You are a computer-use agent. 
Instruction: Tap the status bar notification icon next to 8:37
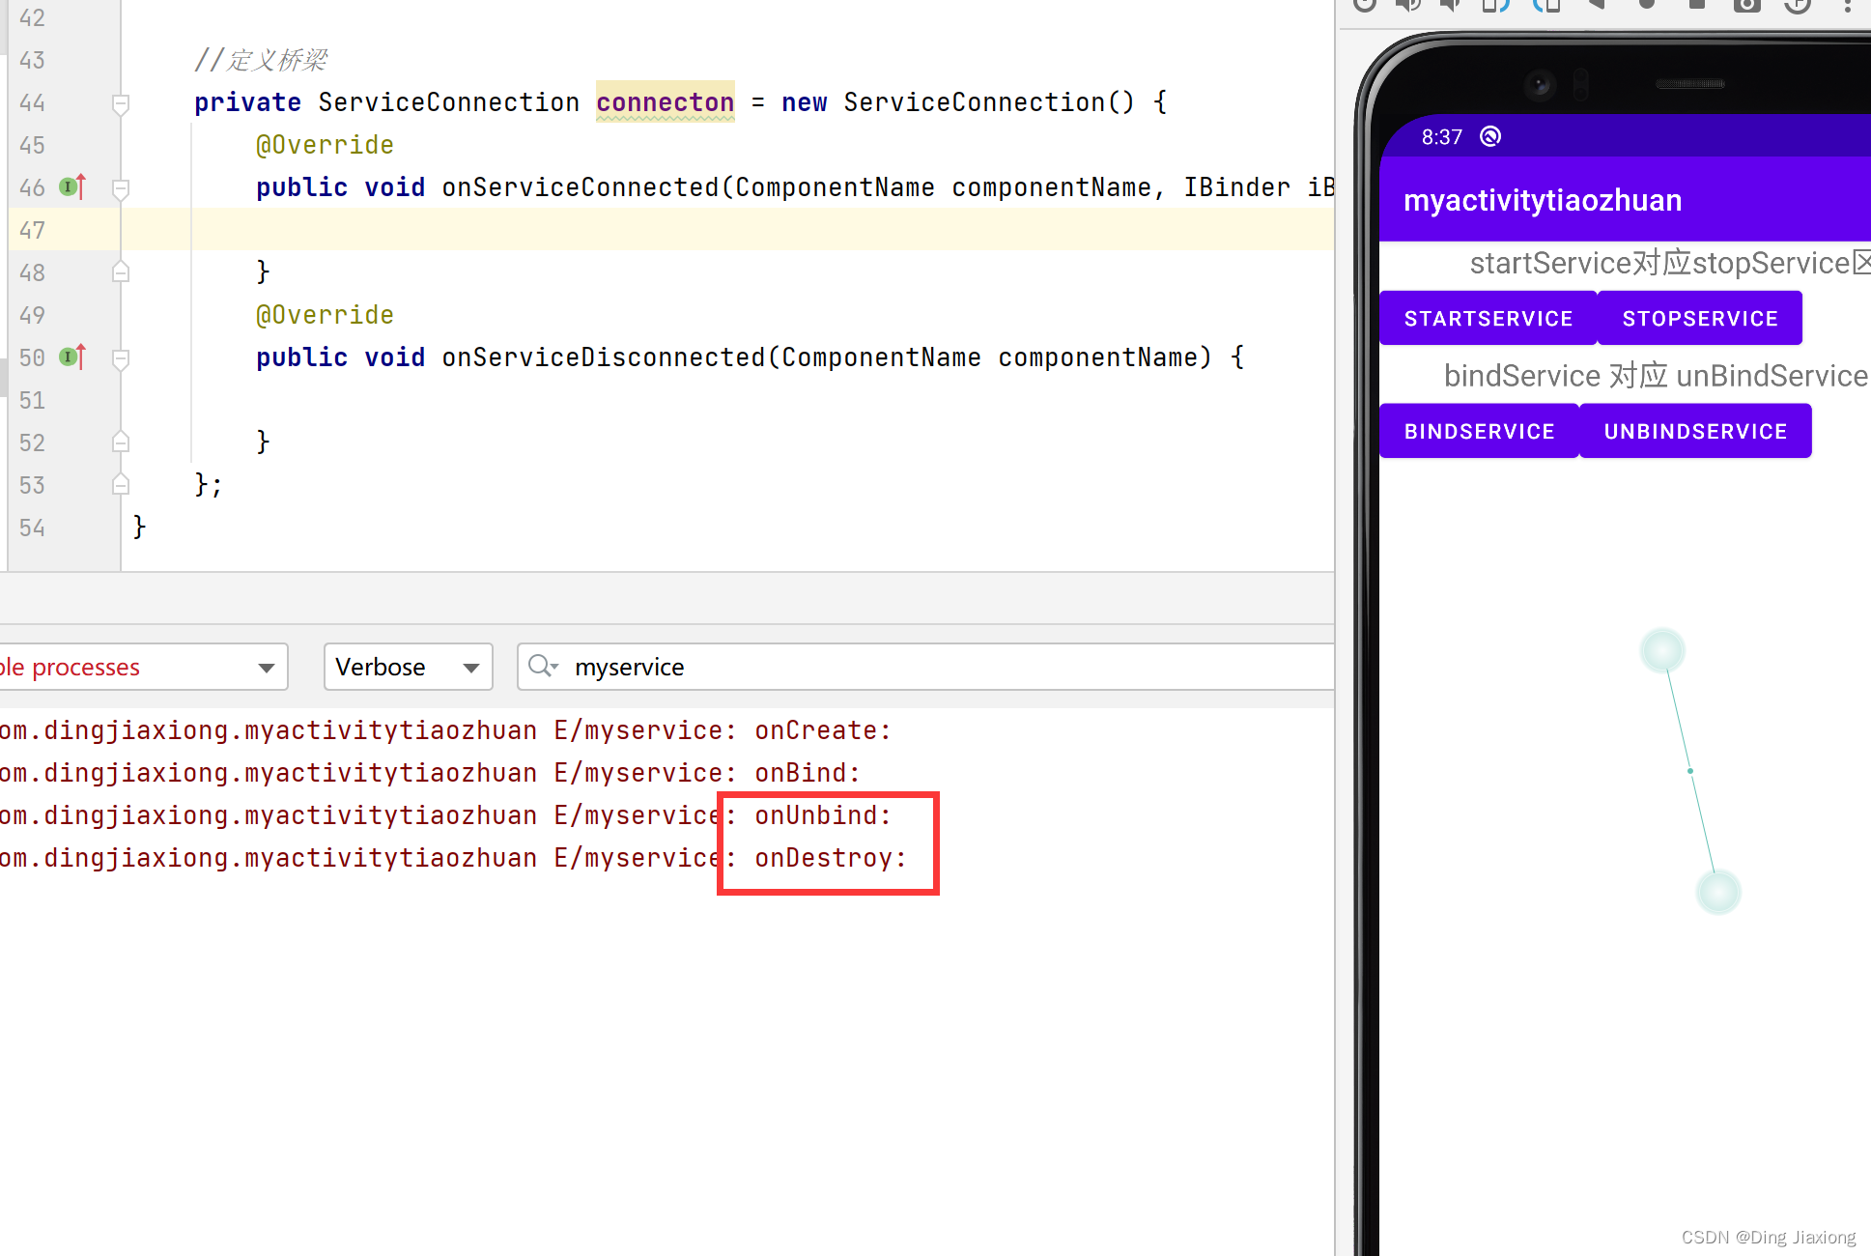[x=1490, y=136]
